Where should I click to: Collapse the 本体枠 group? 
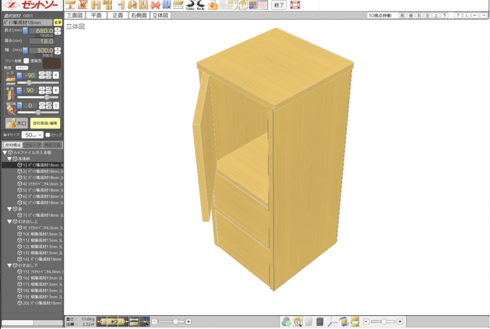pos(10,159)
